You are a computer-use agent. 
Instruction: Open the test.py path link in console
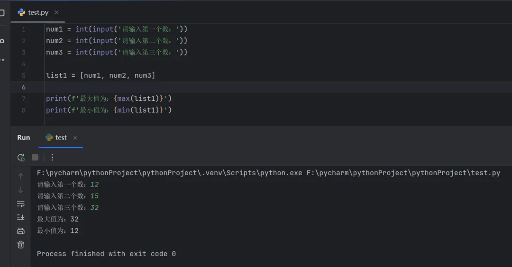tap(403, 173)
